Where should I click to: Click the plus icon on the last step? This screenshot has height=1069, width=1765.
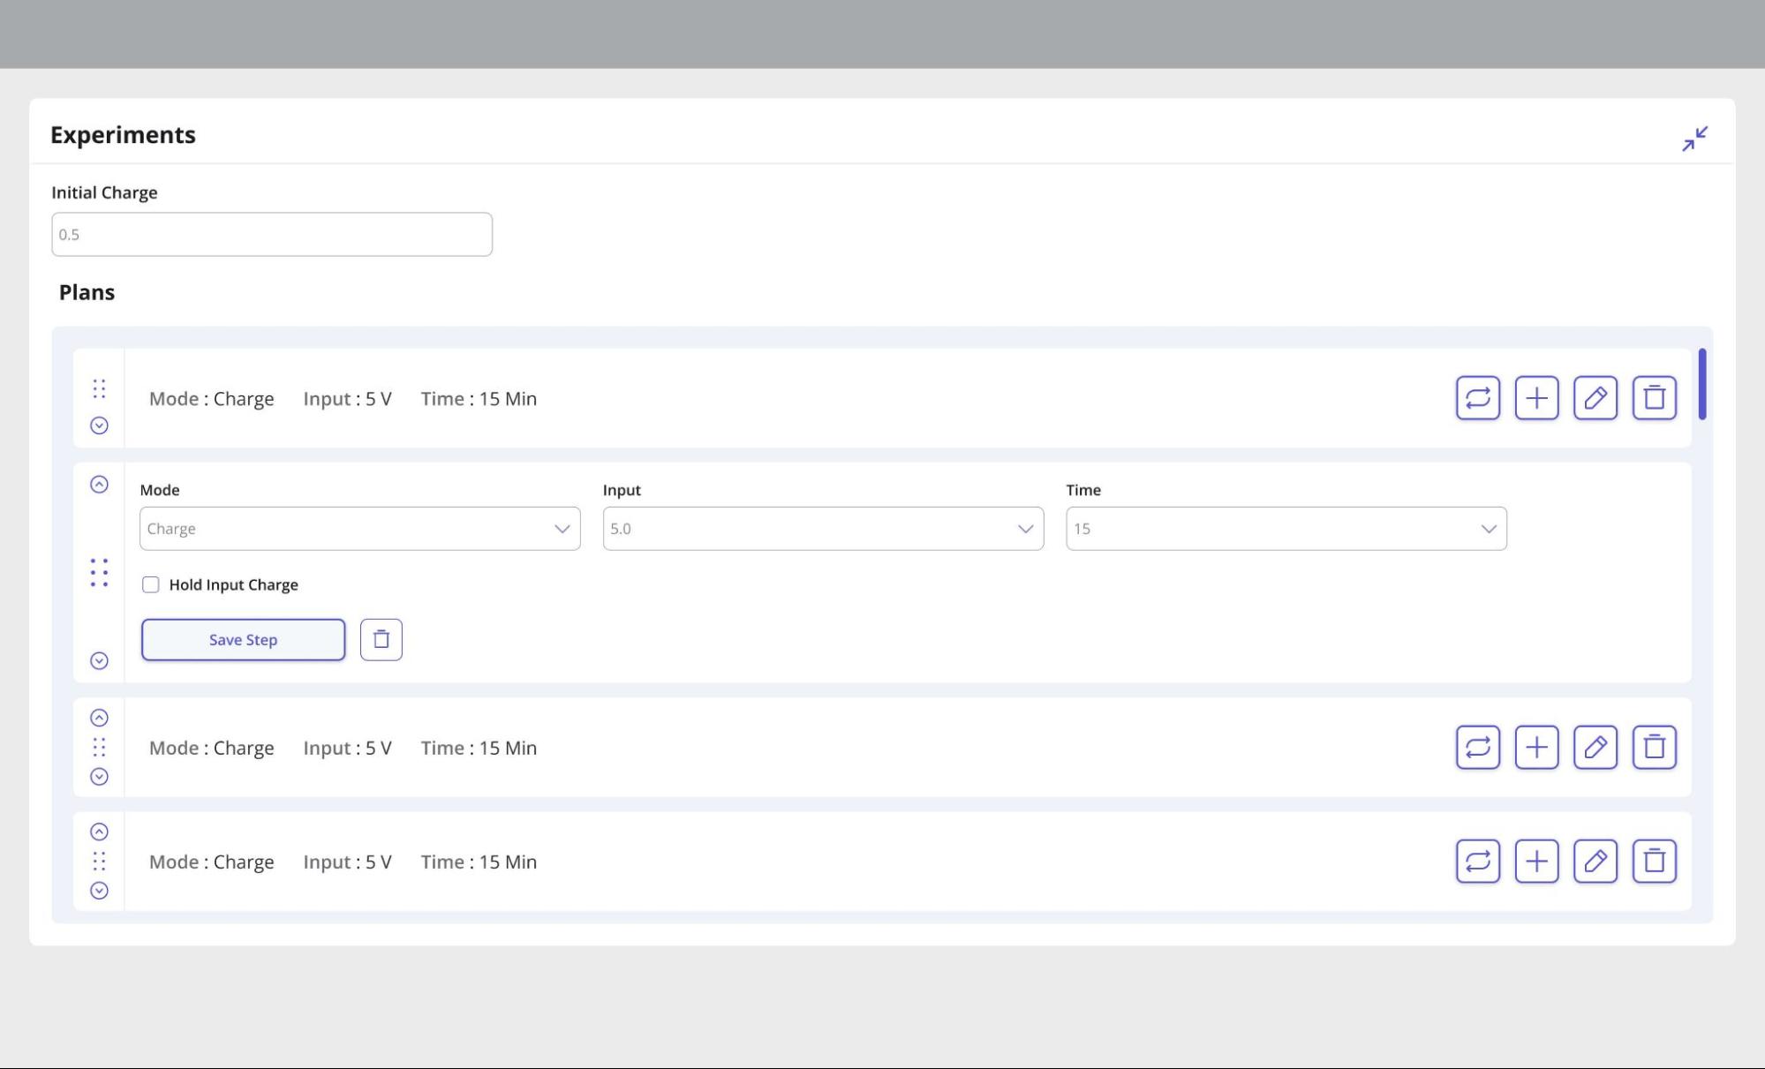(1536, 861)
